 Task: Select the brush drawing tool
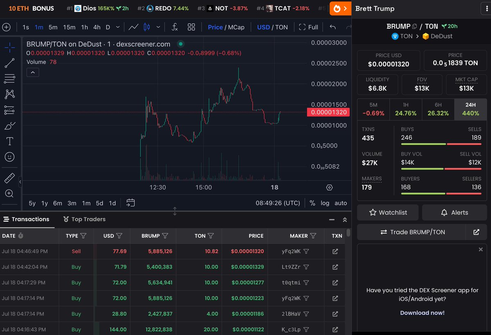click(10, 126)
